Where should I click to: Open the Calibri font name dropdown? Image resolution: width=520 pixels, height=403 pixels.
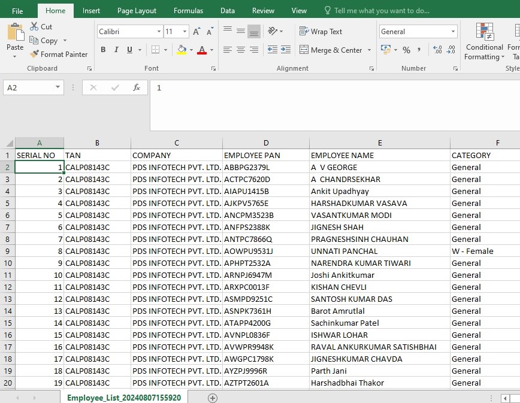click(x=159, y=32)
